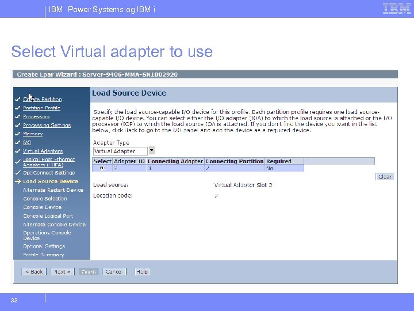Click the 'Load source:' label

pos(110,185)
